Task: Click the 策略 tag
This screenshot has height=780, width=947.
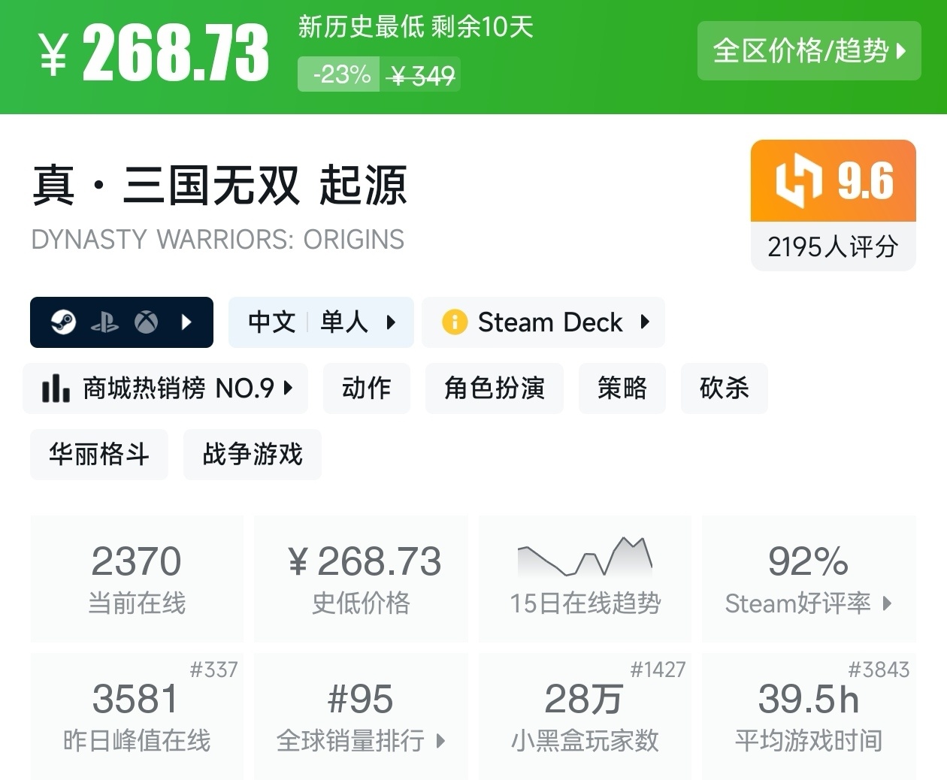Action: pos(622,388)
